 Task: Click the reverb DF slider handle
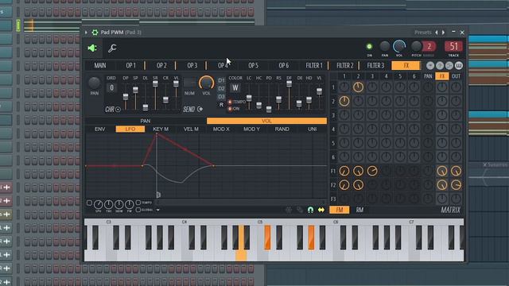289,83
